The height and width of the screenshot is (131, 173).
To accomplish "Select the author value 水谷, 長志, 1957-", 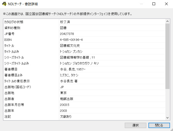I will (73, 69).
